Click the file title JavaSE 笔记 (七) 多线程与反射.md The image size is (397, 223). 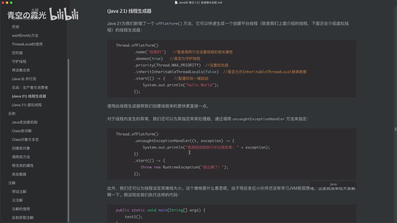200,2
